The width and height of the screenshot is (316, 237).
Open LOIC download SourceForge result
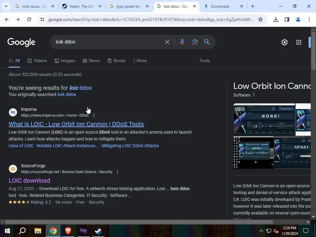pyautogui.click(x=29, y=181)
